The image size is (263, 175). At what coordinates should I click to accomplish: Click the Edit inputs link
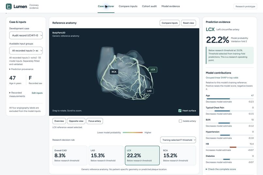pyautogui.click(x=37, y=93)
